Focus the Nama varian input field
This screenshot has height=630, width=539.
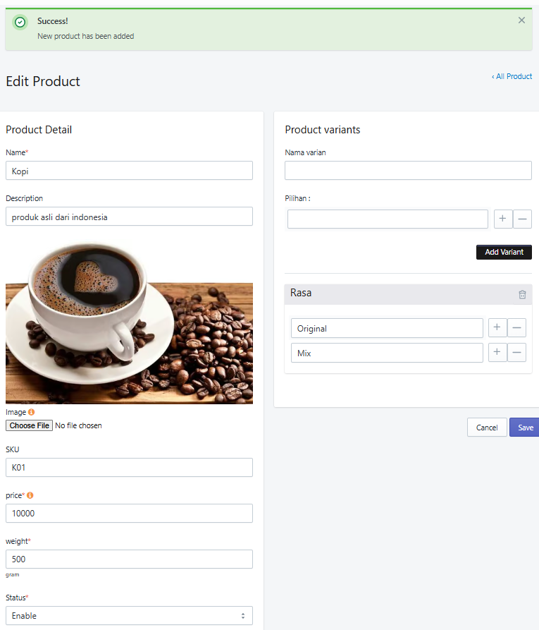click(408, 170)
